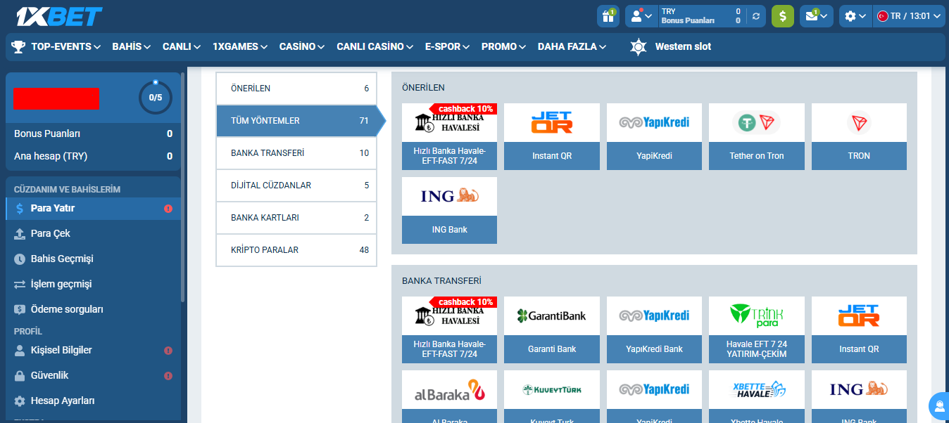Click the sidebar vertical scrollbar

(183, 186)
